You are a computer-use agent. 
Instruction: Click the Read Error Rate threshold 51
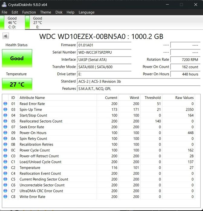159,104
